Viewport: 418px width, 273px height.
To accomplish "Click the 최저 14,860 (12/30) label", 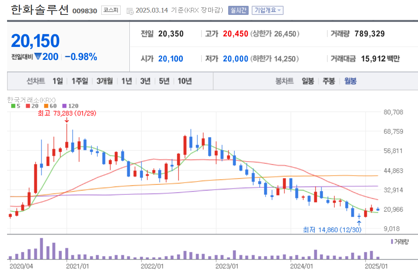I will coord(332,230).
